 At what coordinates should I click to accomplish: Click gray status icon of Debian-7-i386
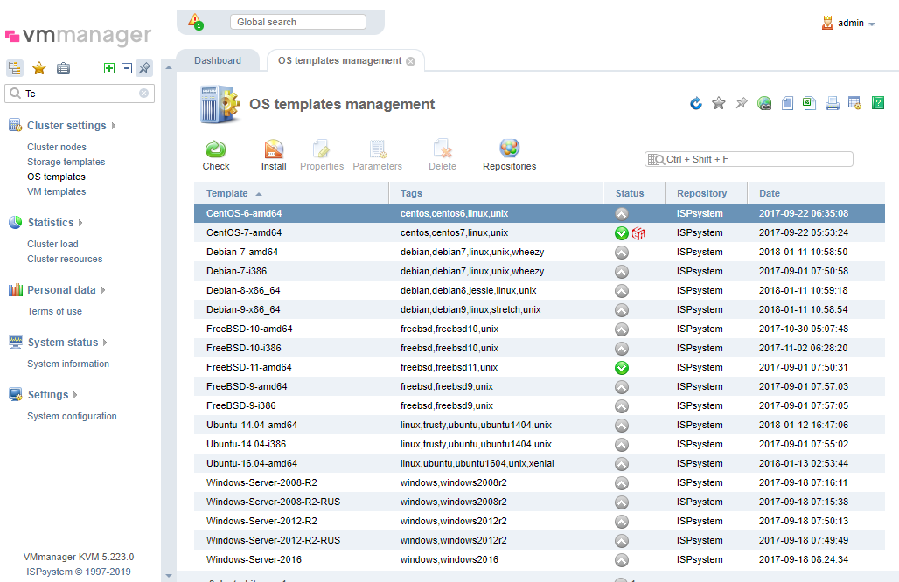622,272
